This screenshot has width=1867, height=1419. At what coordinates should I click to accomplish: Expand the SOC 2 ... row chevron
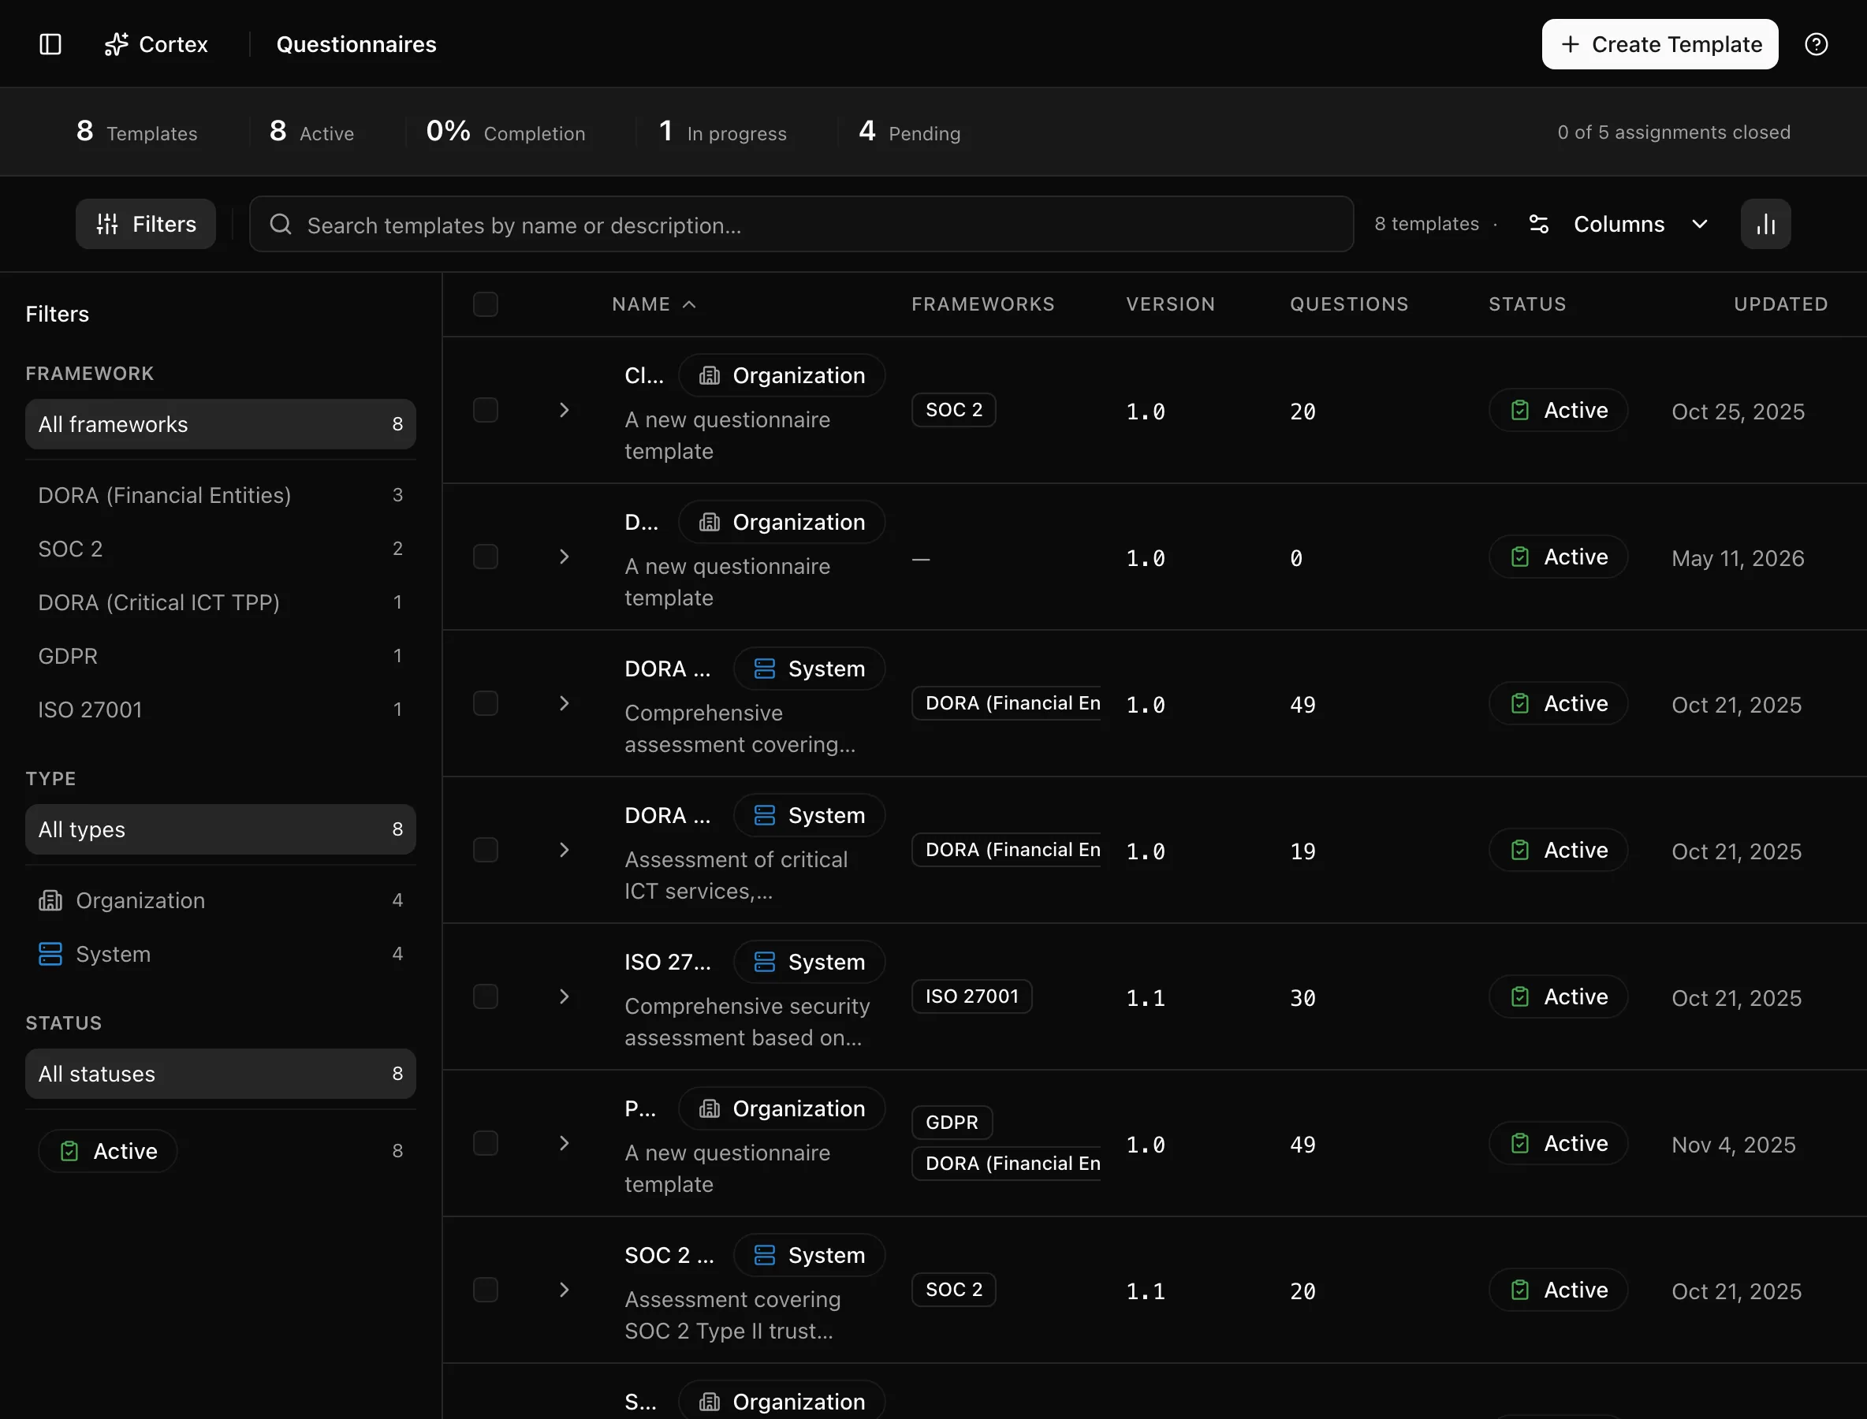click(x=565, y=1290)
